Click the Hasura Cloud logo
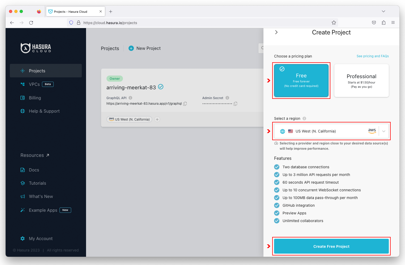This screenshot has width=405, height=265. coord(36,48)
